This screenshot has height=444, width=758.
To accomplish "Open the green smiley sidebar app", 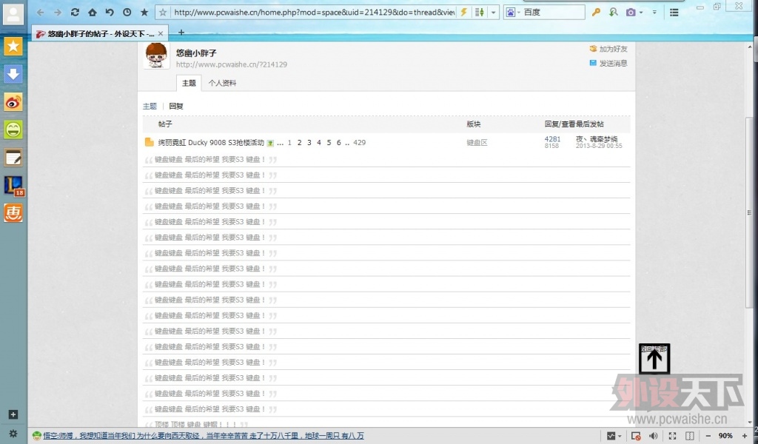I will [13, 129].
